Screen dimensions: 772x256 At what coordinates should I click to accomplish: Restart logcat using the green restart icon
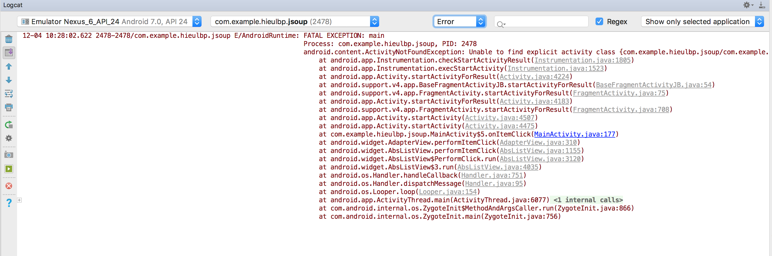tap(9, 124)
